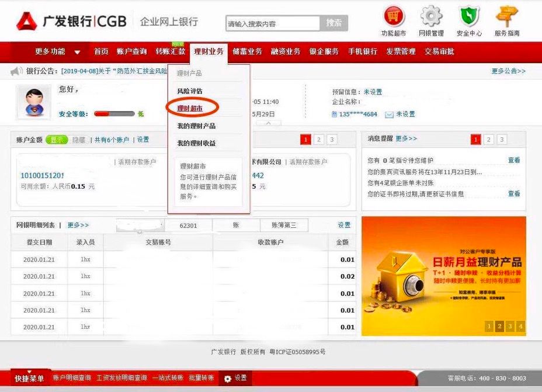This screenshot has width=542, height=392.
Task: Click 设置 link in detail list header
Action: (x=344, y=225)
